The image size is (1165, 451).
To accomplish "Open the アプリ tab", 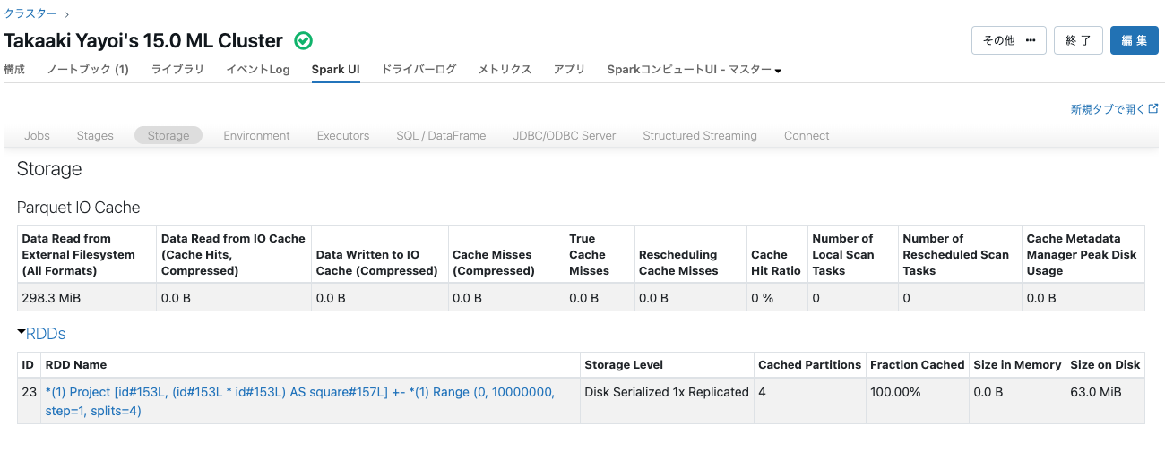I will coord(569,70).
